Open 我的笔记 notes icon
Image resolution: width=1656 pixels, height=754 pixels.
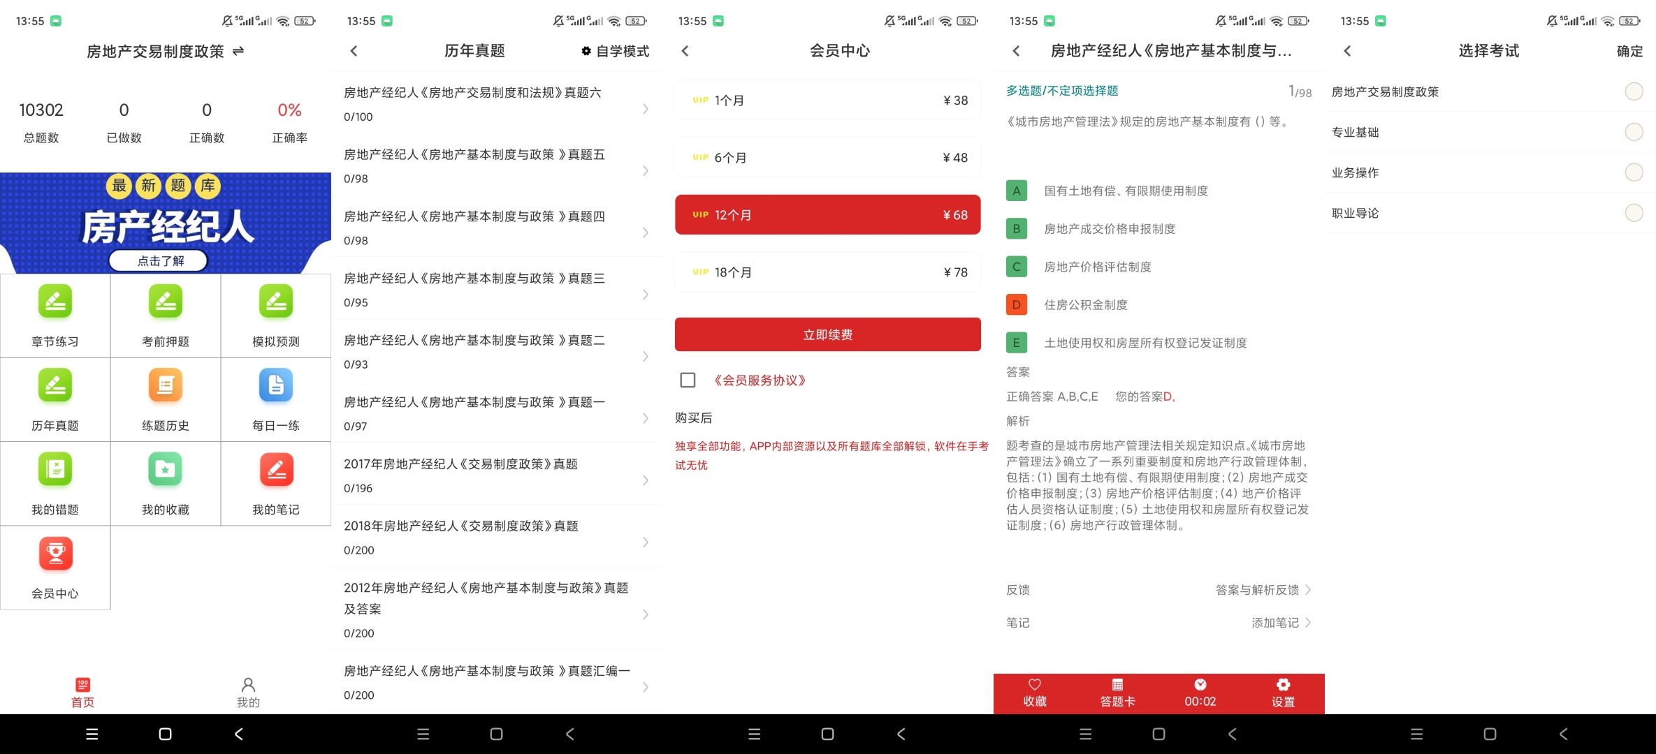(276, 470)
